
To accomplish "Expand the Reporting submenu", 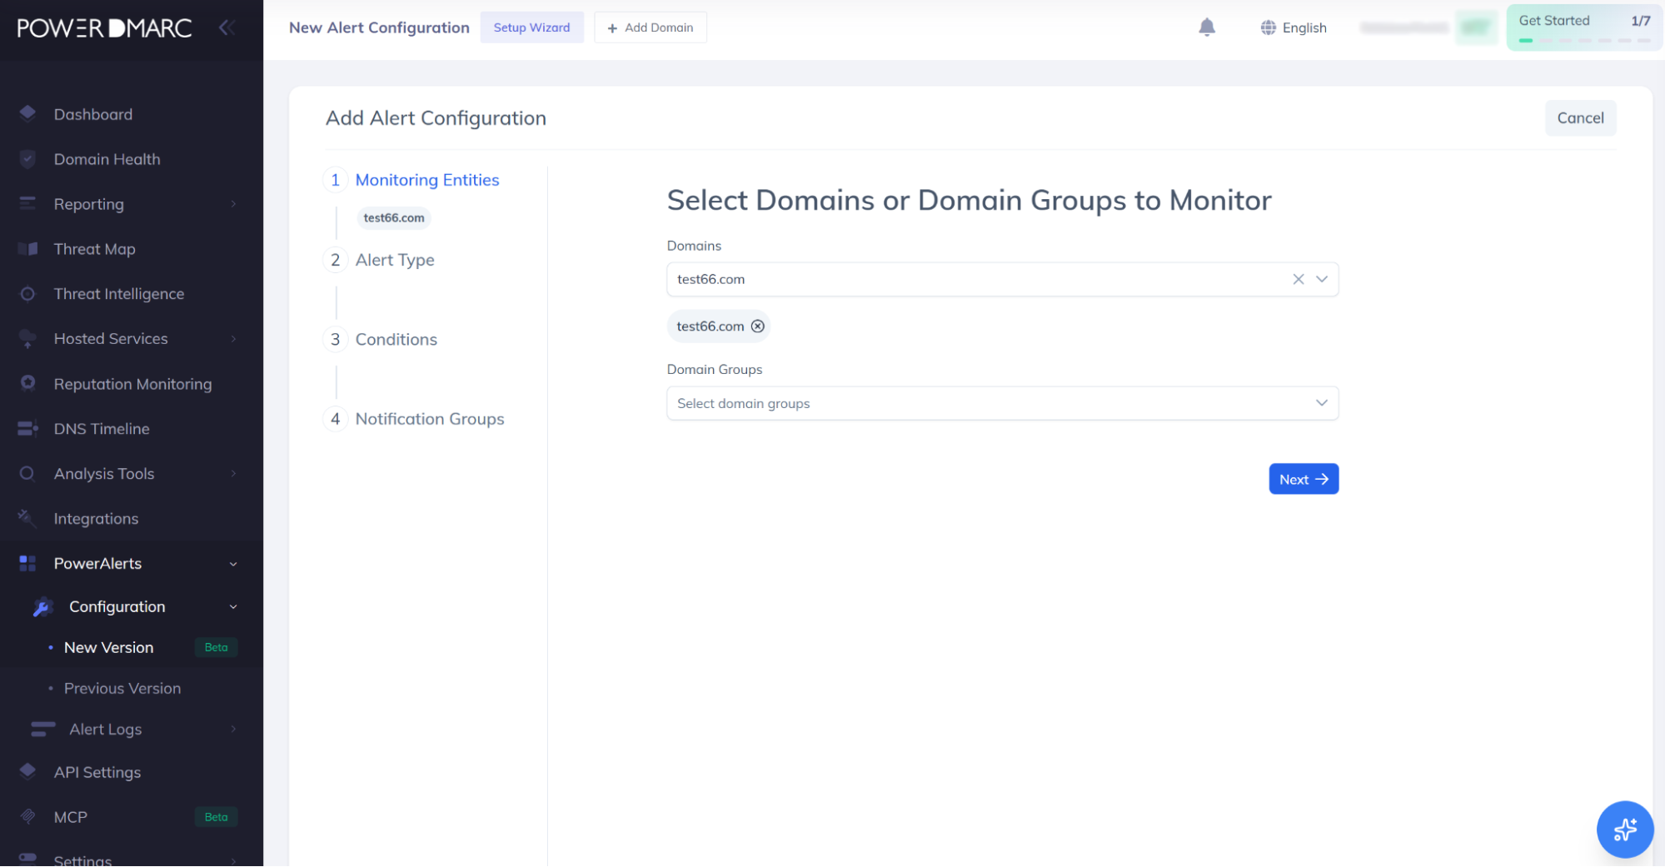I will pos(233,204).
